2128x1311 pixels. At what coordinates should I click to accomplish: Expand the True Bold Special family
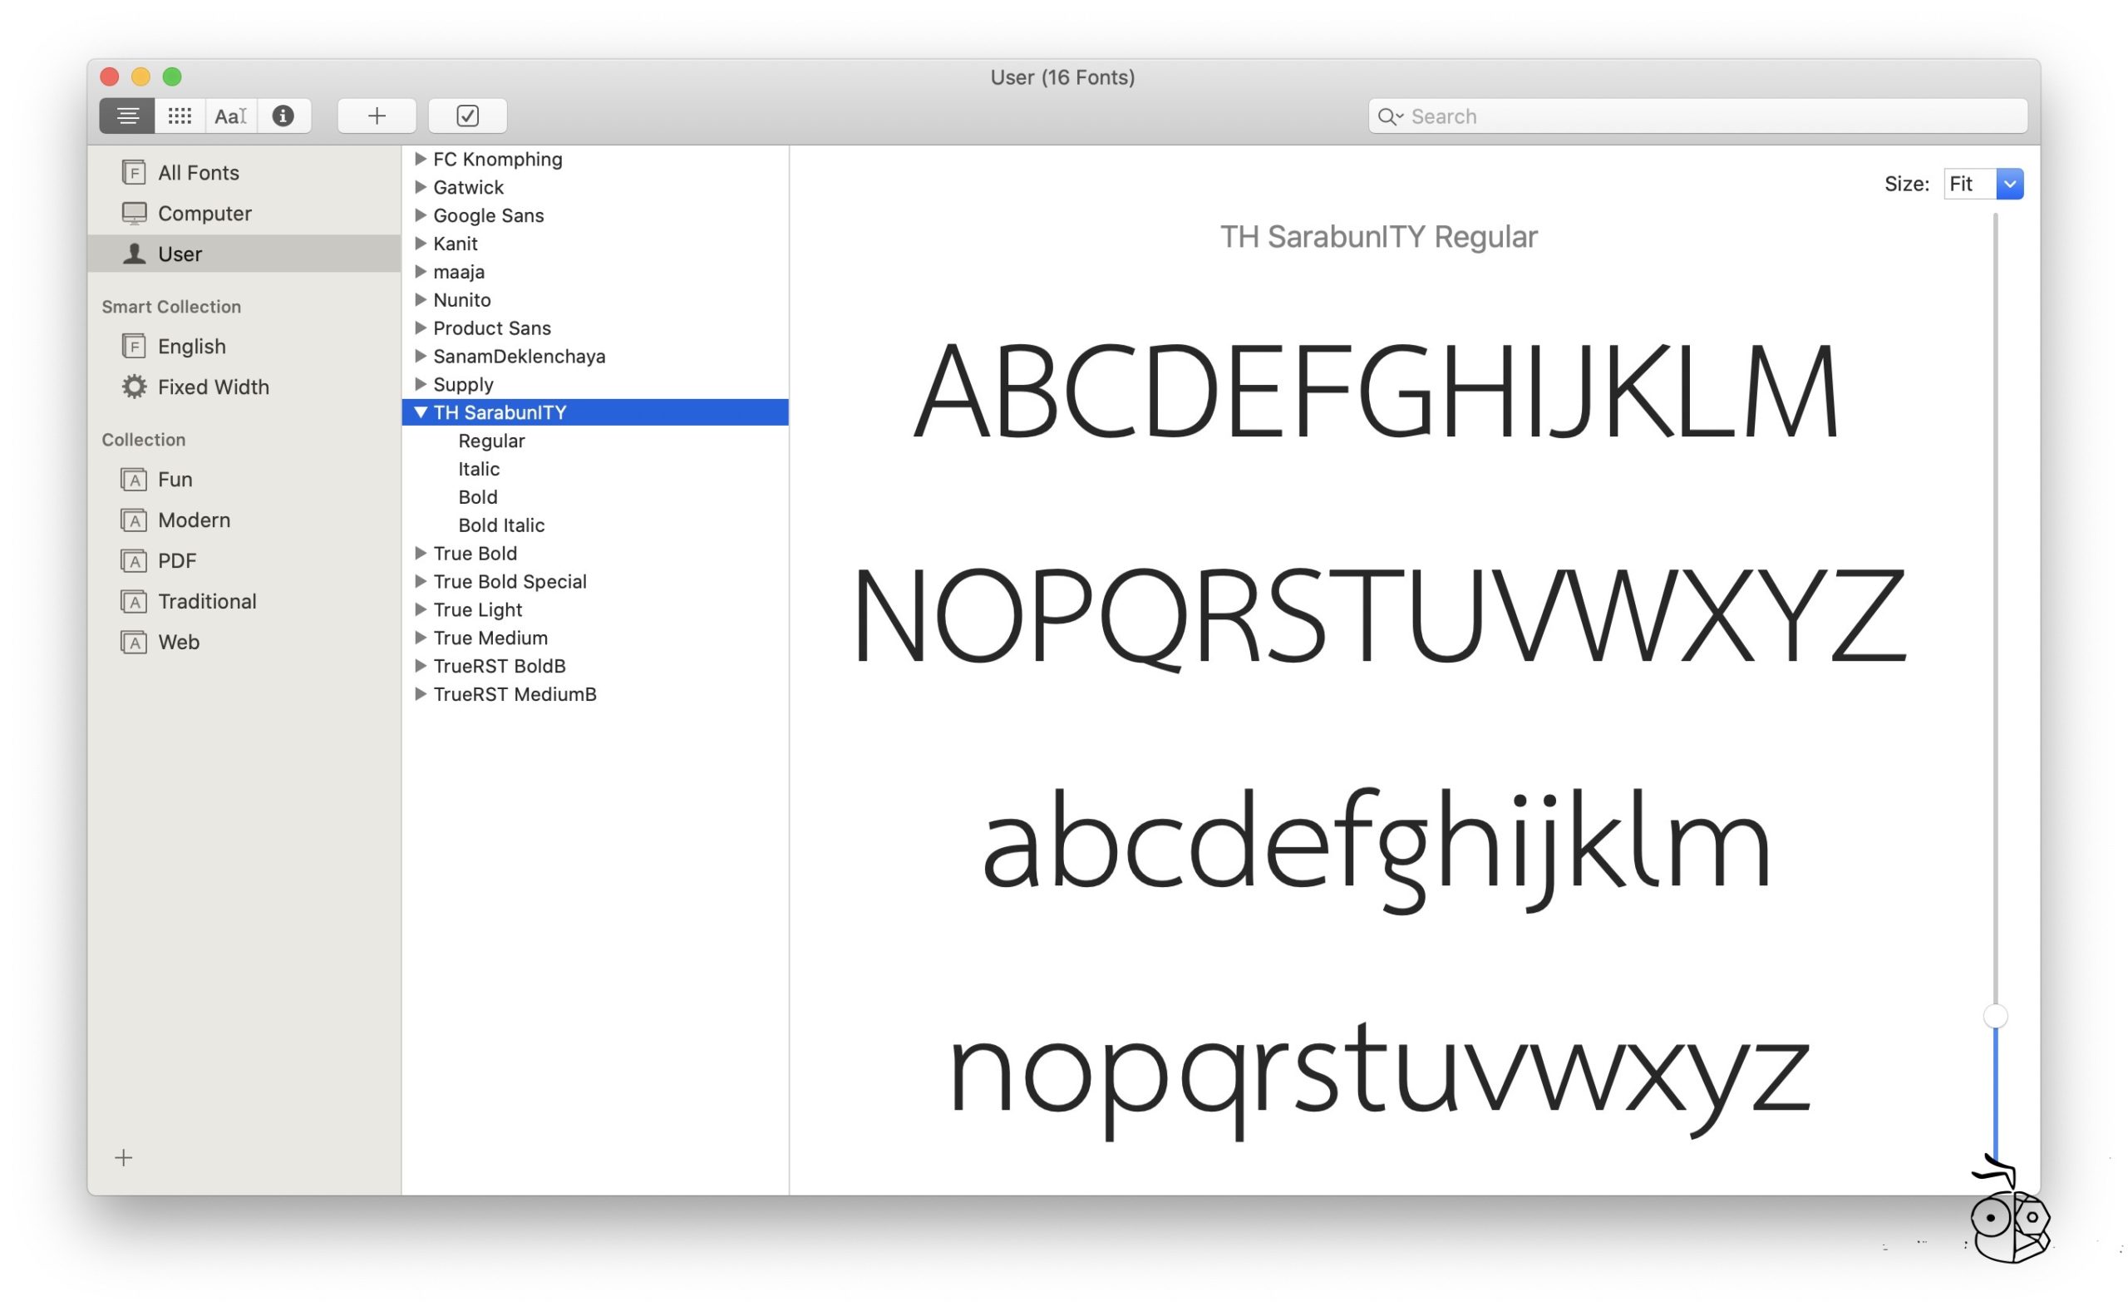click(421, 582)
